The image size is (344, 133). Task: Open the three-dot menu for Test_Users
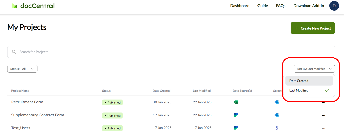[x=323, y=128]
